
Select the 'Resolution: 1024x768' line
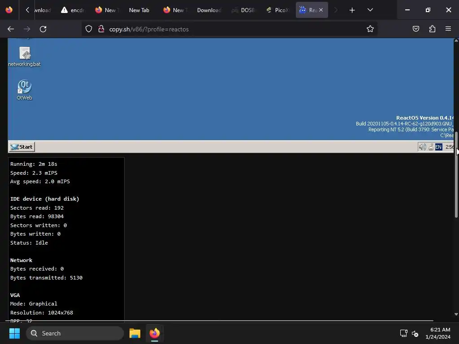pos(42,312)
